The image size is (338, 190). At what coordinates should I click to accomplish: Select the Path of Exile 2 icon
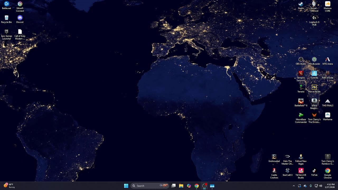pyautogui.click(x=327, y=76)
